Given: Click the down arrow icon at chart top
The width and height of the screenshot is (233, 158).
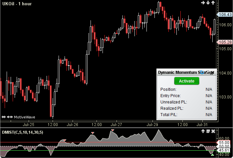Looking at the screenshot, I should click(208, 3).
